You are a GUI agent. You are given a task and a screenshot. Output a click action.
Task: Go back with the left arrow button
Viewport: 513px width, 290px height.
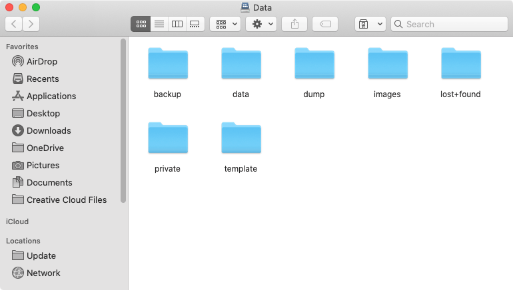14,24
